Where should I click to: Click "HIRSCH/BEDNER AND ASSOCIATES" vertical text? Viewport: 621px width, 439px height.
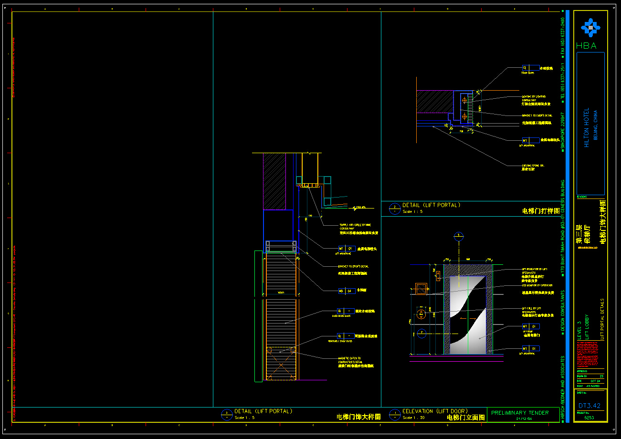pos(563,387)
